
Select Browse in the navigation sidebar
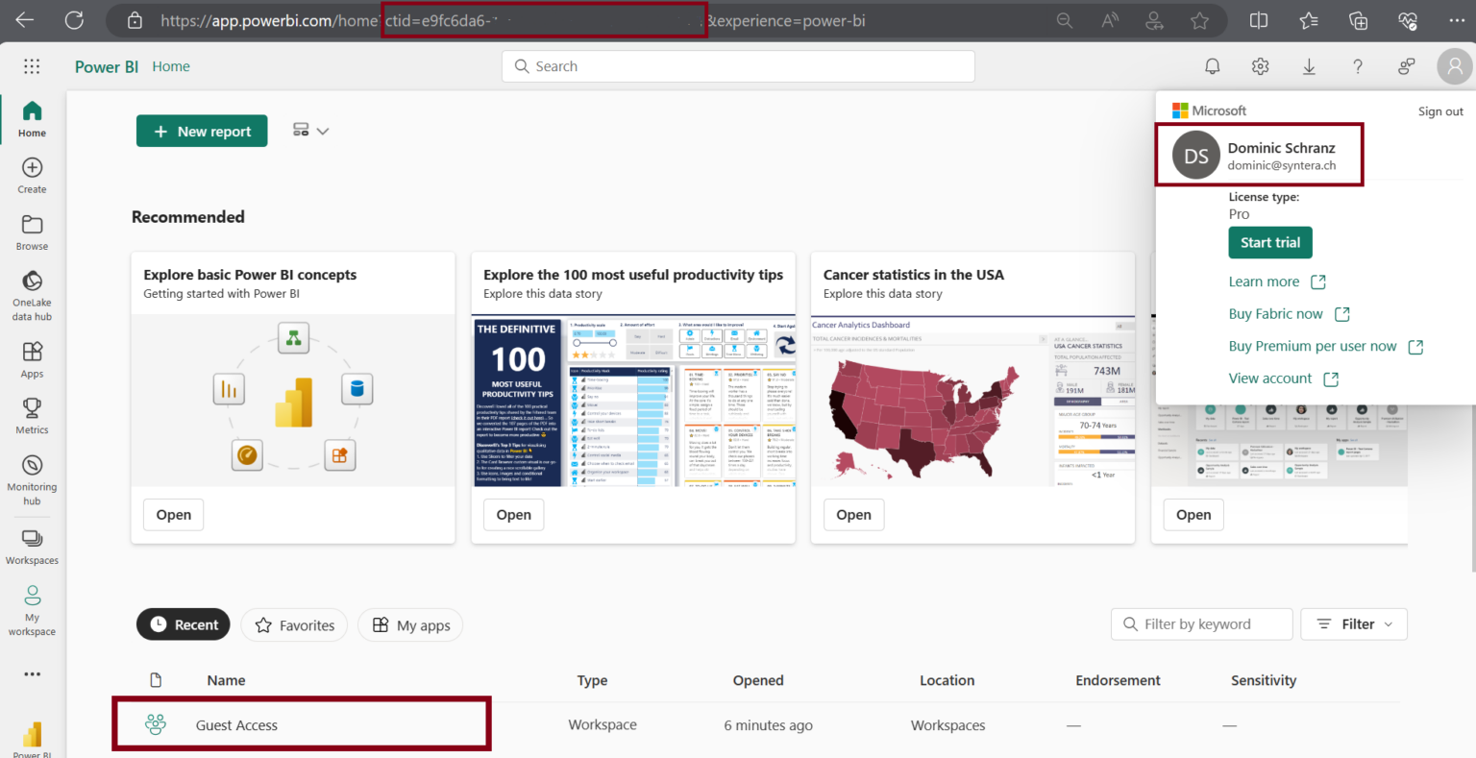[x=32, y=231]
